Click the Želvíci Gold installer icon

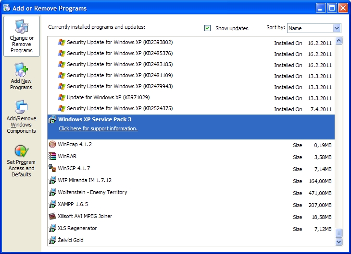click(52, 240)
